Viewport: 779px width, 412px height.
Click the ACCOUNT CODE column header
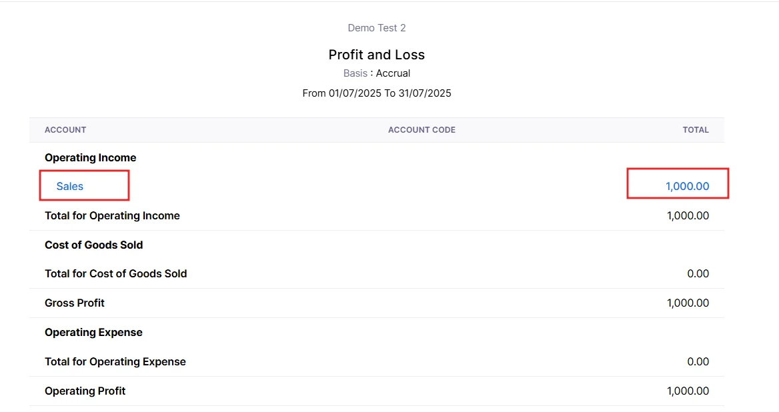click(x=422, y=130)
